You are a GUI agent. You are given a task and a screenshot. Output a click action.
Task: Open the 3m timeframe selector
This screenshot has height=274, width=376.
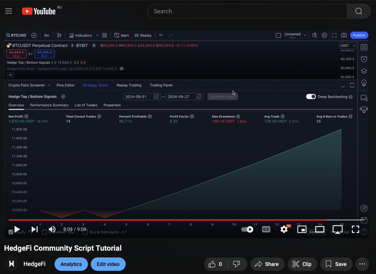[46, 35]
